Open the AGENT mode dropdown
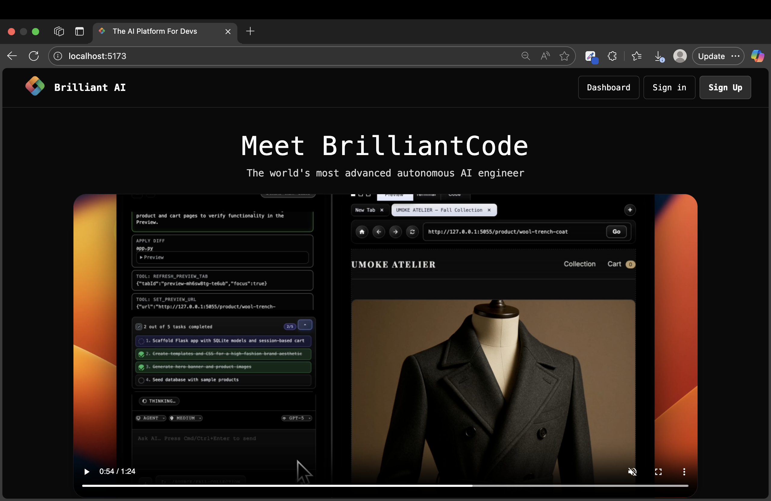 (150, 418)
